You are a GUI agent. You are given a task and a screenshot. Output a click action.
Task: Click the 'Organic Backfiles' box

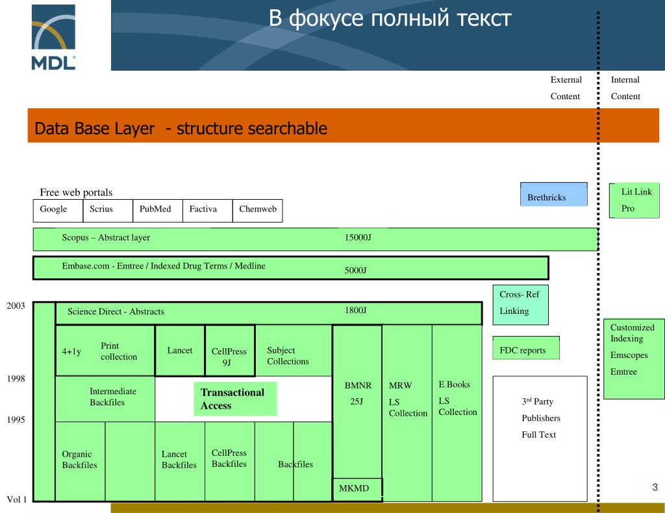tap(80, 461)
